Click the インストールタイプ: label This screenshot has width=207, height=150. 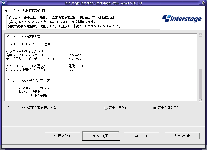click(21, 44)
